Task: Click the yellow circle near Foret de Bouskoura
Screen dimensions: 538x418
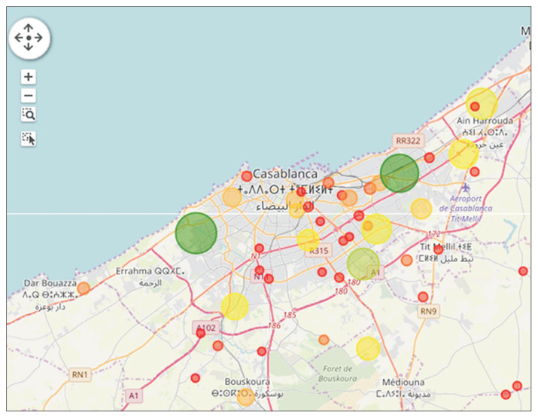Action: [x=368, y=348]
